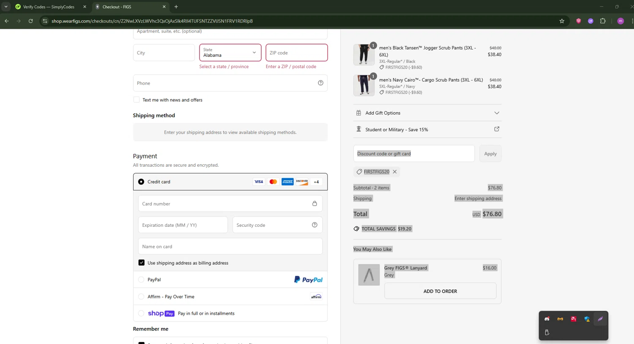Click the Apply discount button
Image resolution: width=634 pixels, height=344 pixels.
click(490, 154)
